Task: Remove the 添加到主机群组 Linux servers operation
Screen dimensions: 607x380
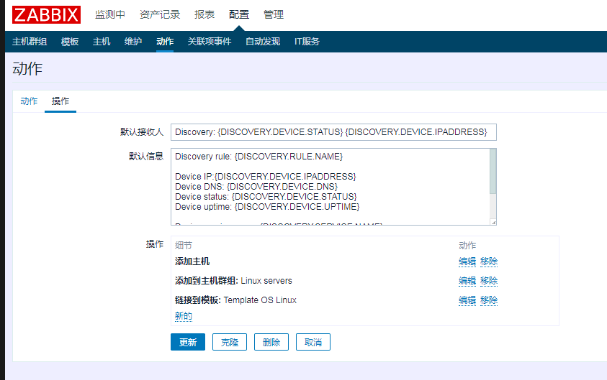Action: (489, 281)
